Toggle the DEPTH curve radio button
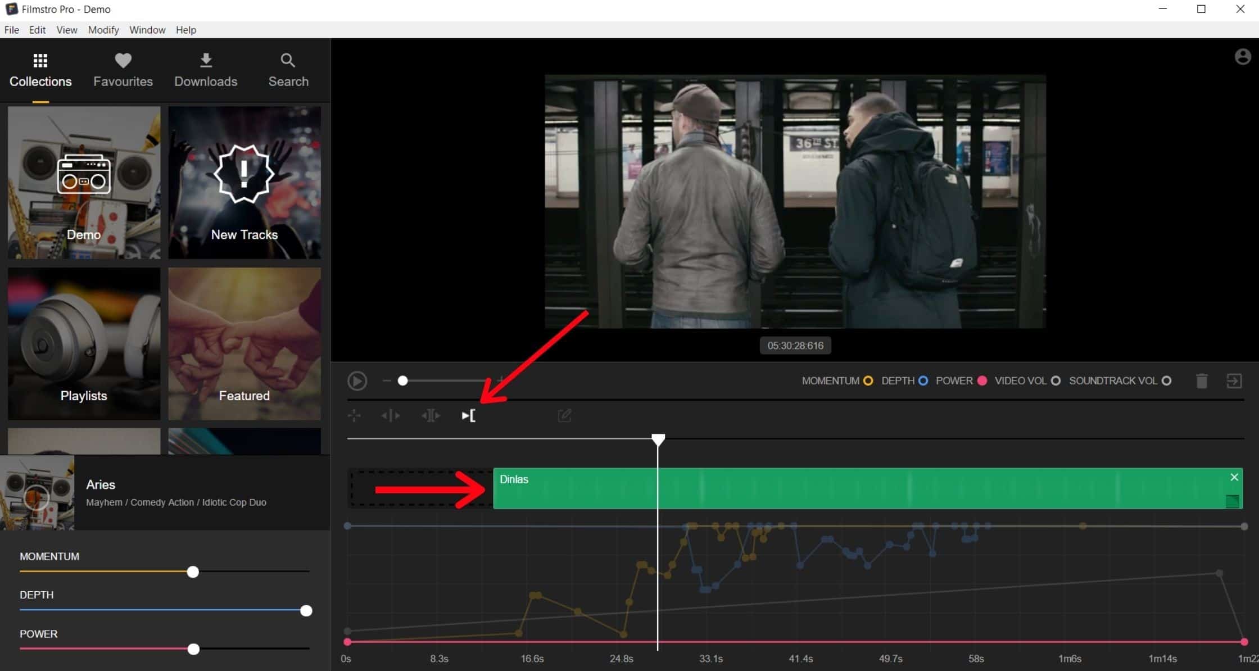The height and width of the screenshot is (671, 1259). pos(923,381)
